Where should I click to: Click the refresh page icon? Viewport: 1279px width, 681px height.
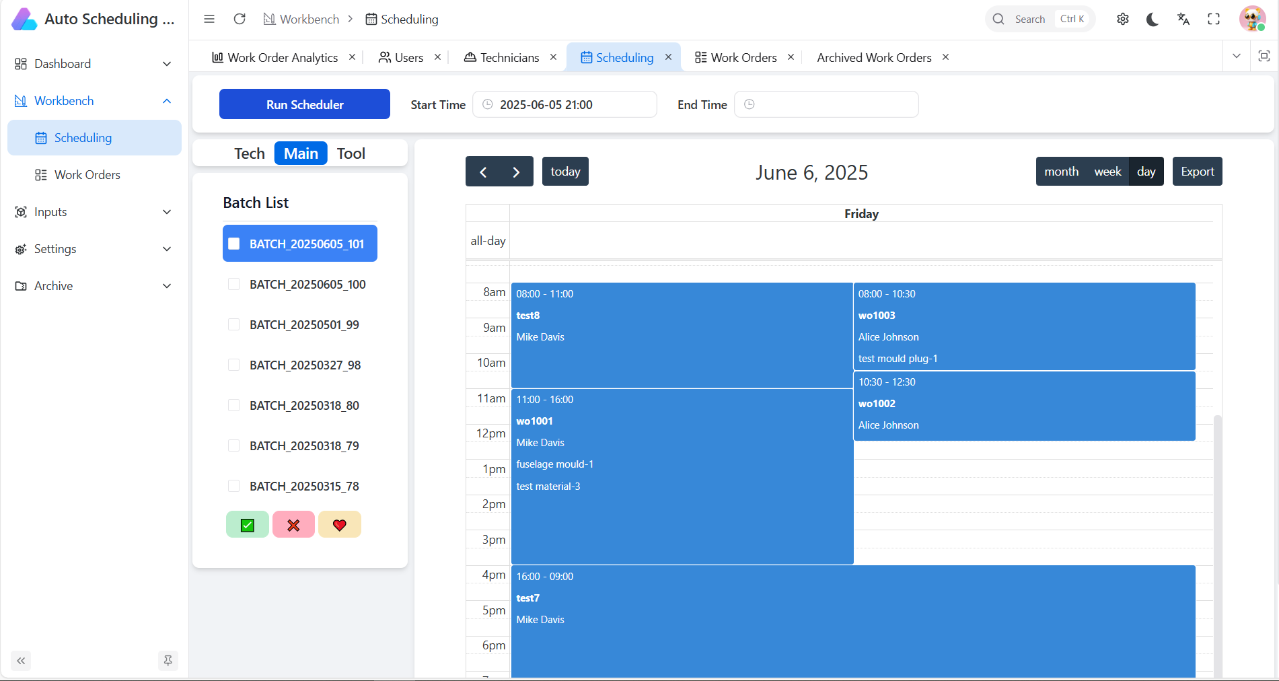[x=240, y=19]
